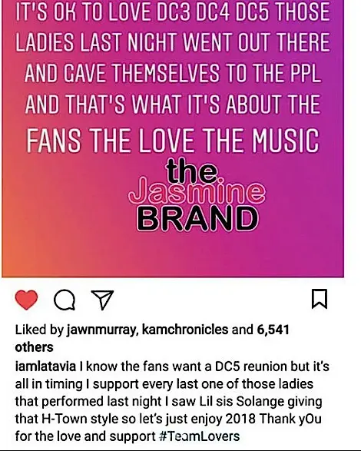
Task: Open comments with the speech bubble icon
Action: (x=65, y=300)
